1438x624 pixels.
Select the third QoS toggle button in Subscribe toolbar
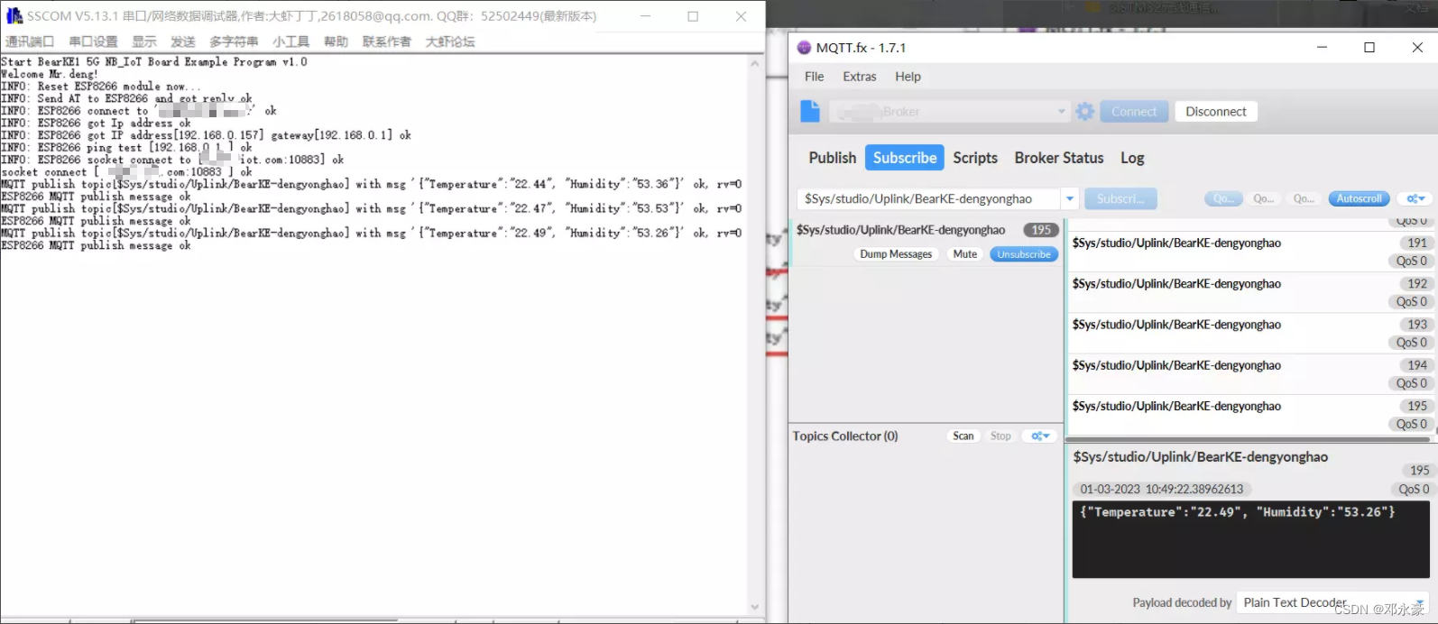click(1304, 198)
